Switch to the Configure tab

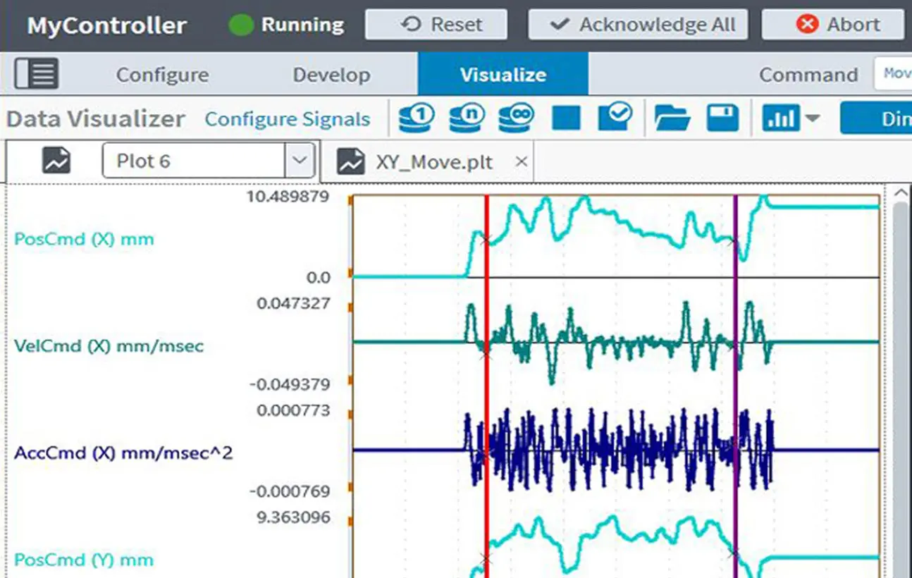click(x=162, y=75)
